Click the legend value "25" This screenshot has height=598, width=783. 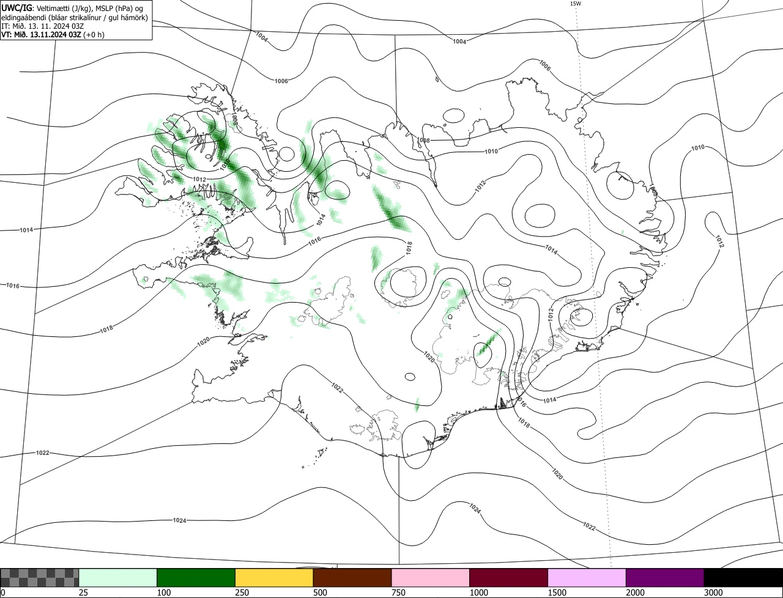coord(84,592)
